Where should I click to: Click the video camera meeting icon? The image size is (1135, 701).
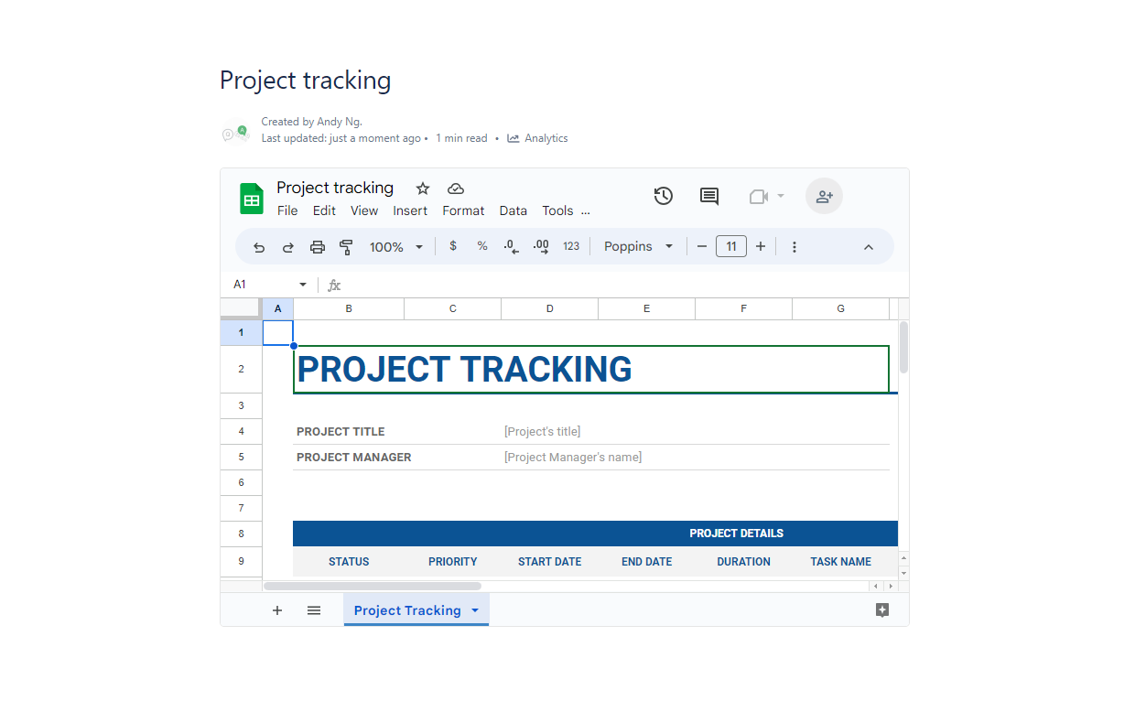(x=758, y=196)
